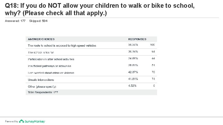Click the 'Skipped: 584' count
The width and height of the screenshot is (223, 125).
point(38,21)
